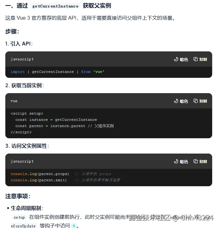The image size is (220, 228).
Task: Copy the console.log parent.props code block
Action: point(200,161)
